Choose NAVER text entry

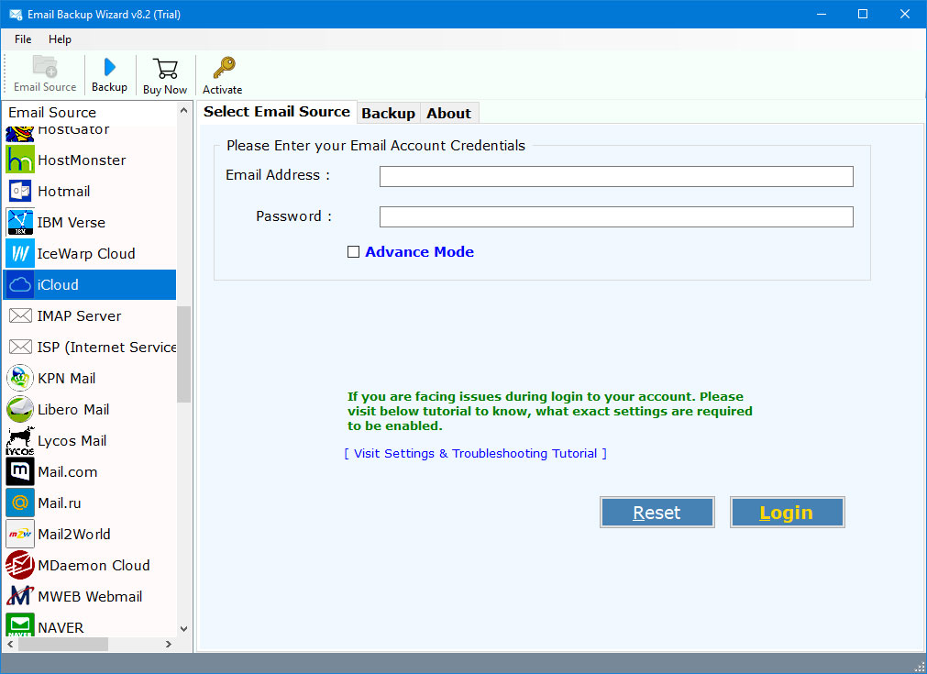coord(61,628)
